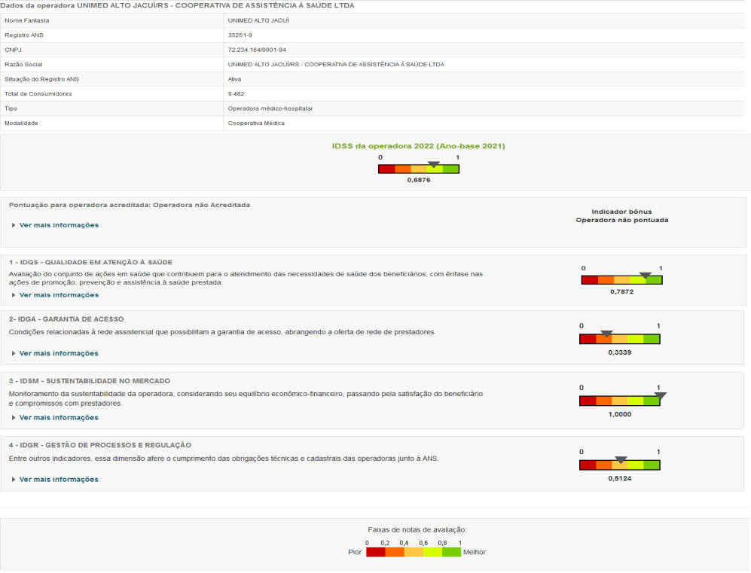Select the IDQS score value 0,7872
This screenshot has height=573, width=751.
[x=621, y=291]
